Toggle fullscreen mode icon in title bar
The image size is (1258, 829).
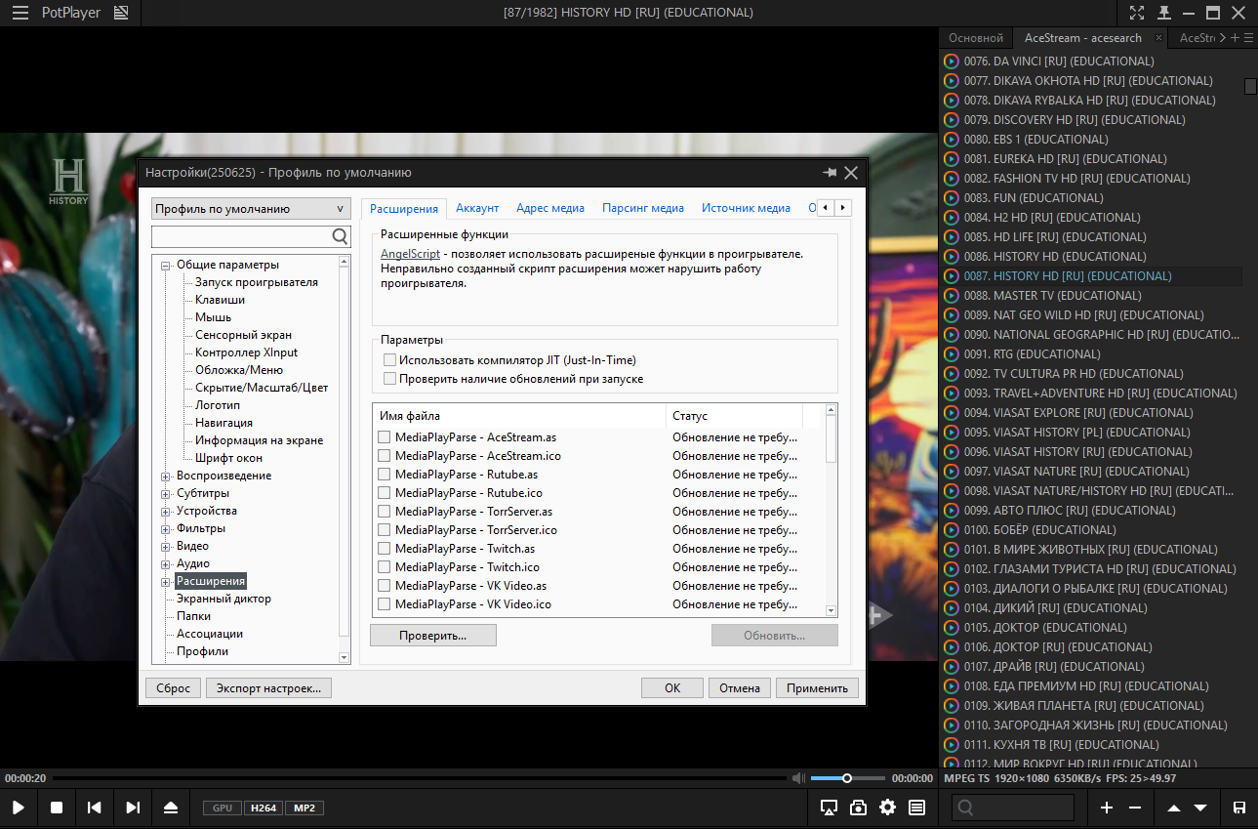[x=1137, y=13]
